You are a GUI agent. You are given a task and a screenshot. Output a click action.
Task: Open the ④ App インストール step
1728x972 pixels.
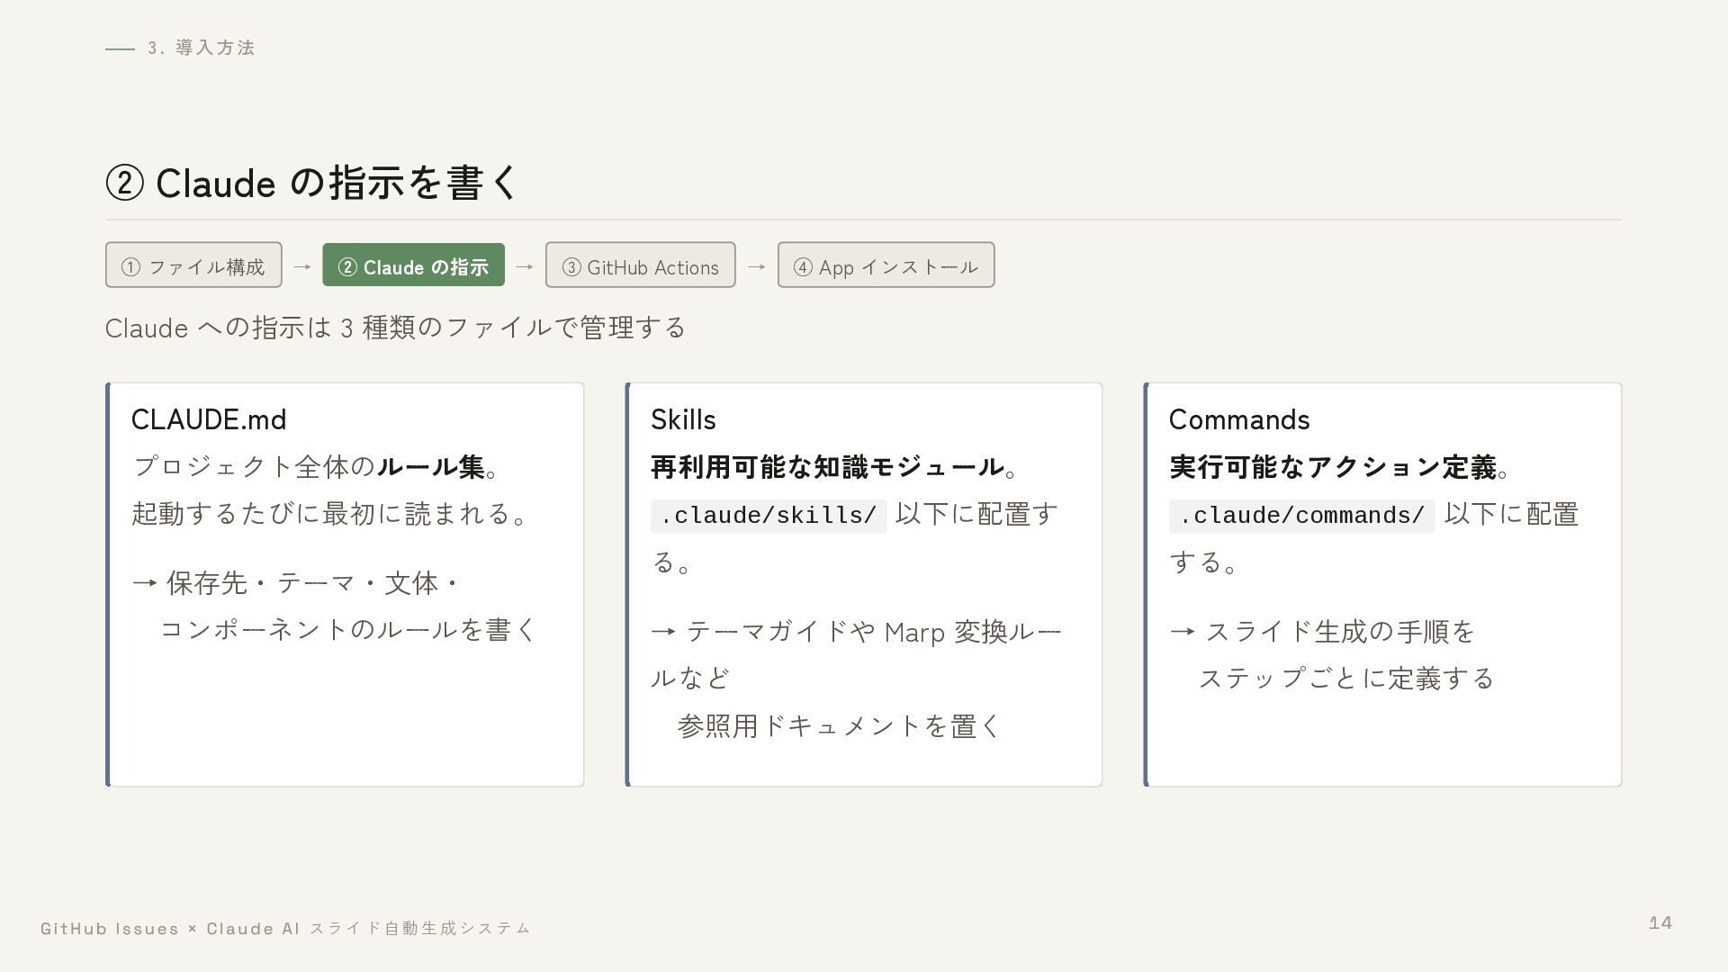tap(886, 265)
